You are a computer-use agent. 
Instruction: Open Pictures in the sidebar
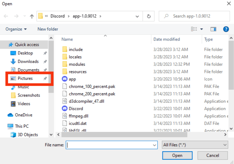(x=25, y=78)
